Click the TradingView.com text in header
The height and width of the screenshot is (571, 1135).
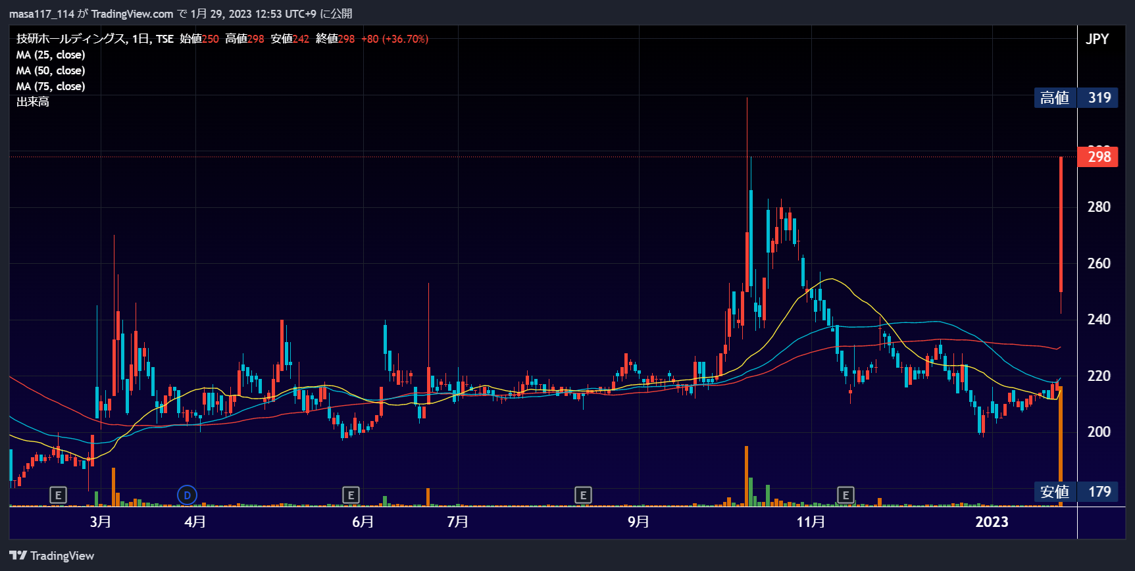tap(132, 14)
